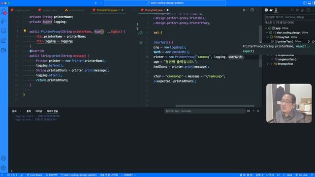Change the UTF-8 encoding in the status bar
The width and height of the screenshot is (315, 177).
click(x=270, y=175)
